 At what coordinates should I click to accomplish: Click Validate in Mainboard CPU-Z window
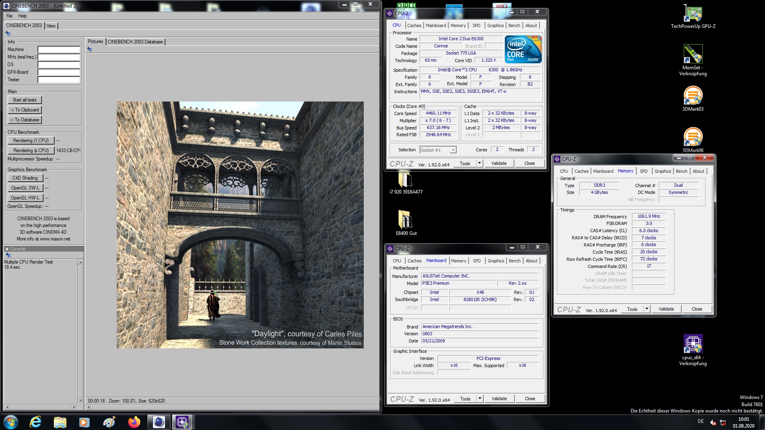click(499, 399)
